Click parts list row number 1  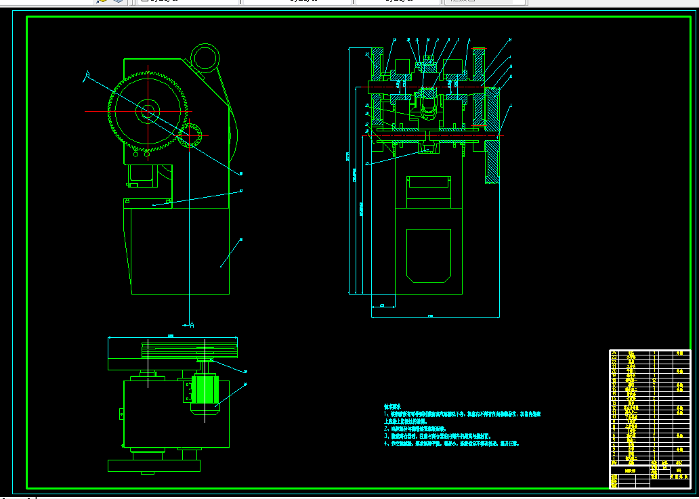(x=650, y=458)
